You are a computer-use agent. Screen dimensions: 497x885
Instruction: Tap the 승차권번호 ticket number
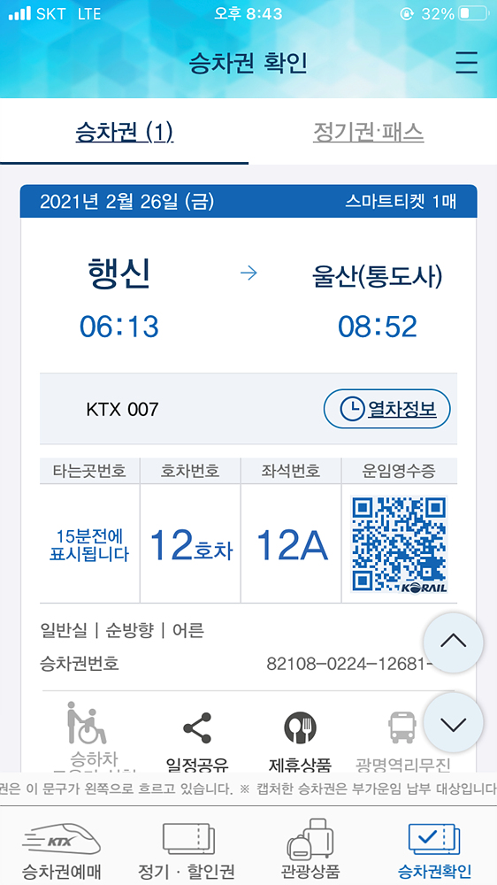tap(350, 664)
